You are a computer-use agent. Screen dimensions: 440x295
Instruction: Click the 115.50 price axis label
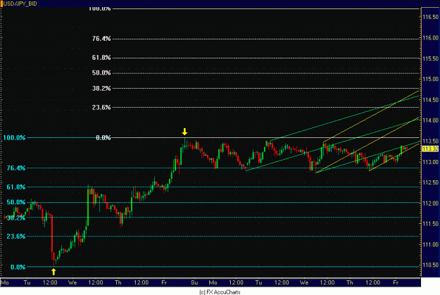[x=430, y=58]
